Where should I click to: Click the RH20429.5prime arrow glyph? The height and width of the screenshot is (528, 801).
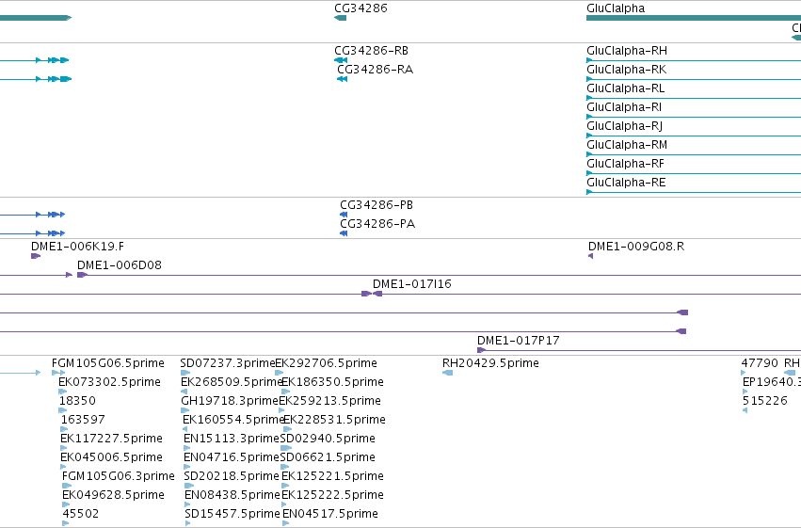pyautogui.click(x=447, y=373)
